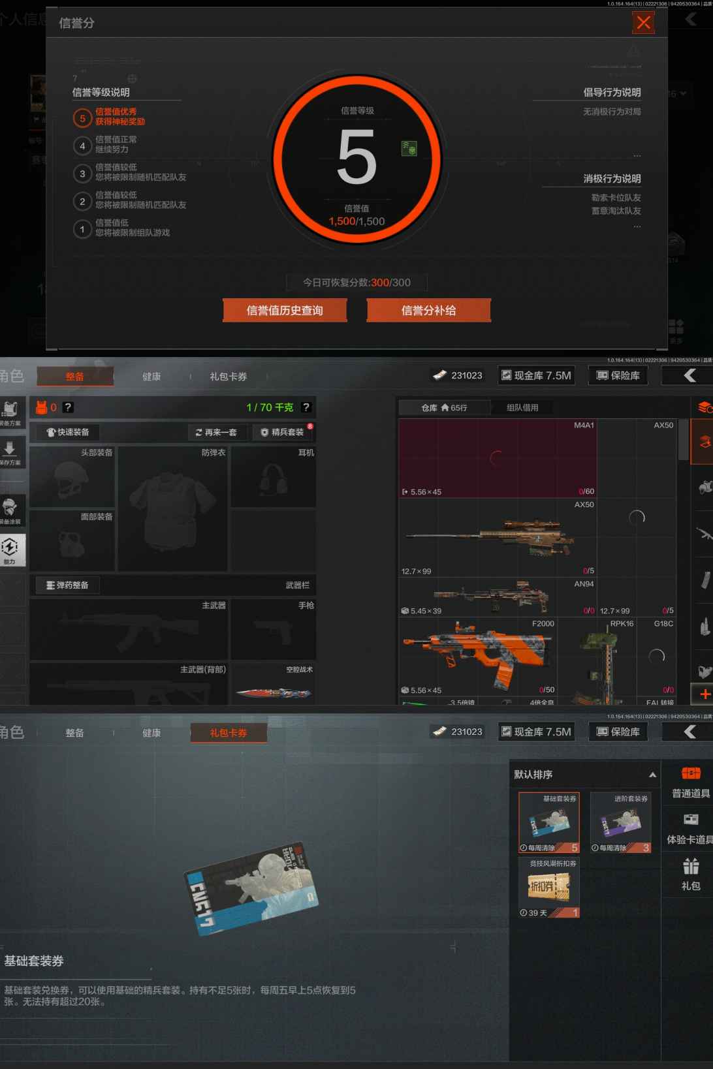Open the 仓库 65行 warehouse tab
Viewport: 713px width, 1069px height.
coord(444,408)
